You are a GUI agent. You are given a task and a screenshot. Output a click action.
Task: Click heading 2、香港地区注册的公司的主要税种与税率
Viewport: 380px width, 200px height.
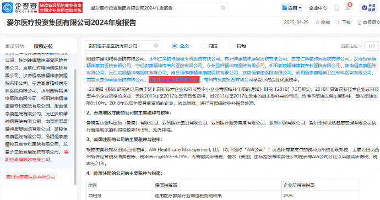(x=129, y=113)
